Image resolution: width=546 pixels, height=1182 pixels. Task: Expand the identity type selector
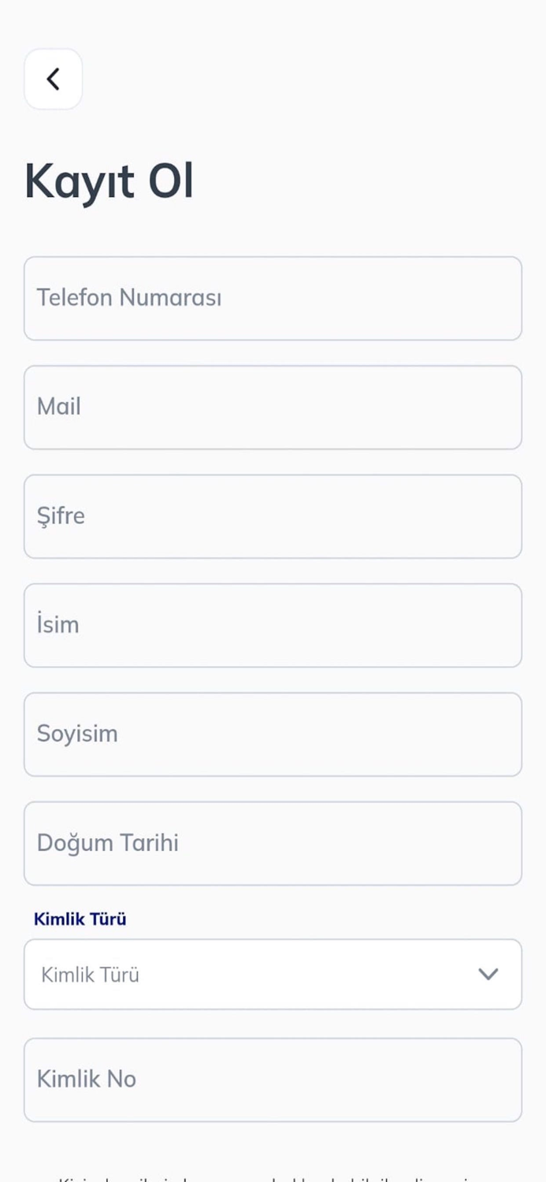click(273, 974)
